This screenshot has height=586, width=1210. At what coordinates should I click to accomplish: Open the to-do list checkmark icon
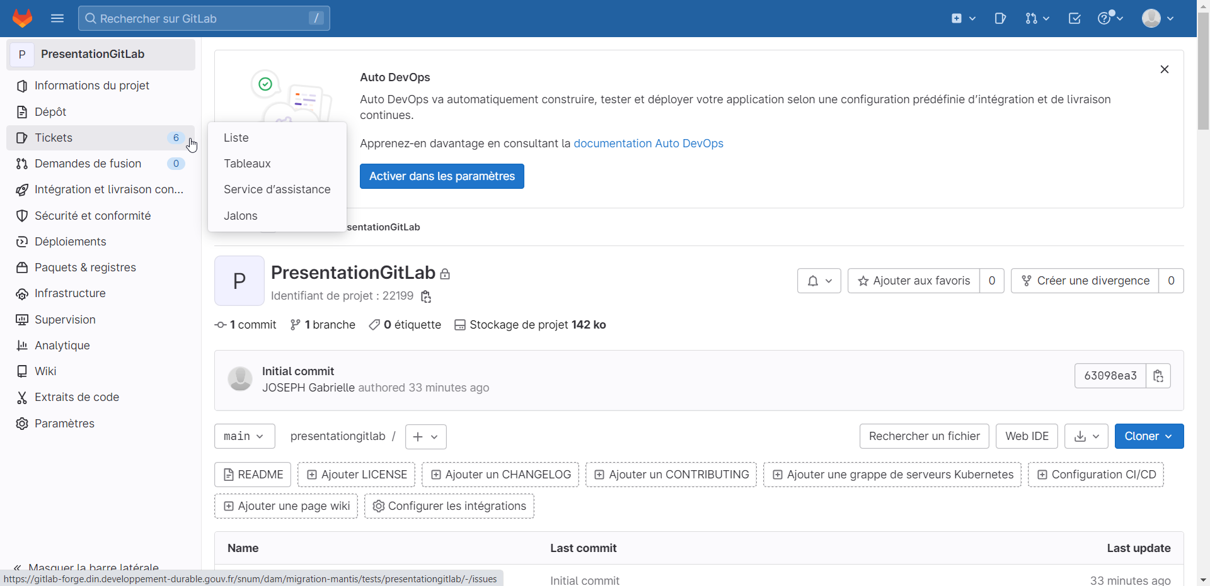[1075, 18]
